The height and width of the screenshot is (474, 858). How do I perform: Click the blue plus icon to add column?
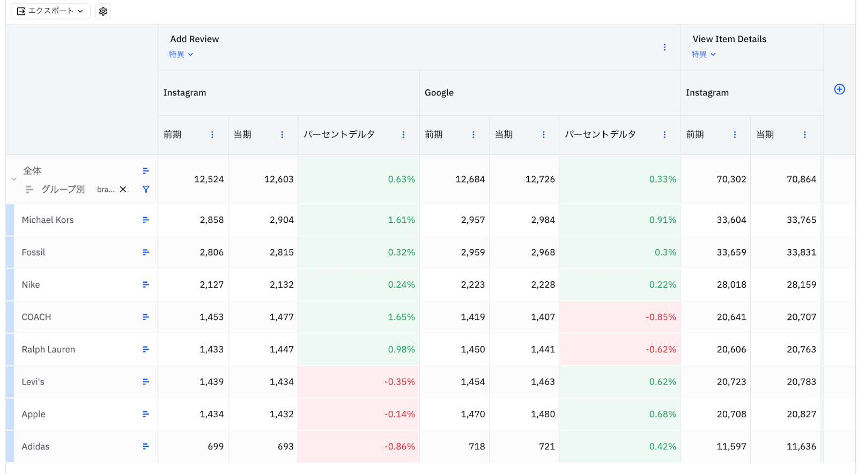(x=839, y=89)
